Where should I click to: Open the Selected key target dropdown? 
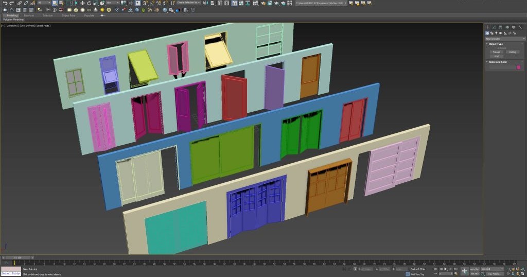tap(493, 269)
